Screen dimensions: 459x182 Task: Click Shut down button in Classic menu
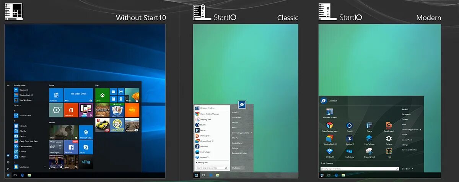236,168
